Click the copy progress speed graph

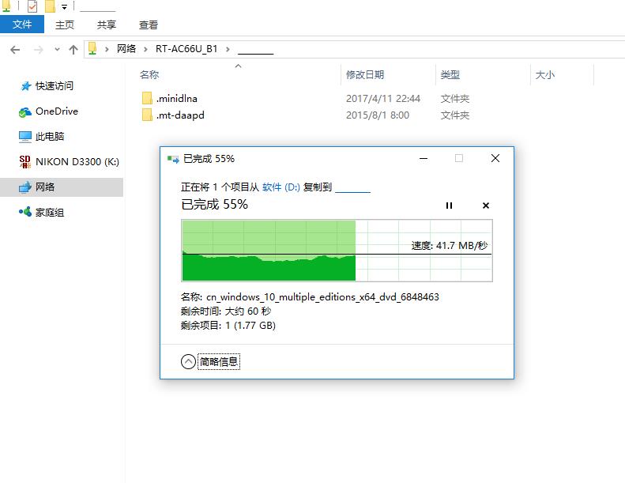(337, 251)
